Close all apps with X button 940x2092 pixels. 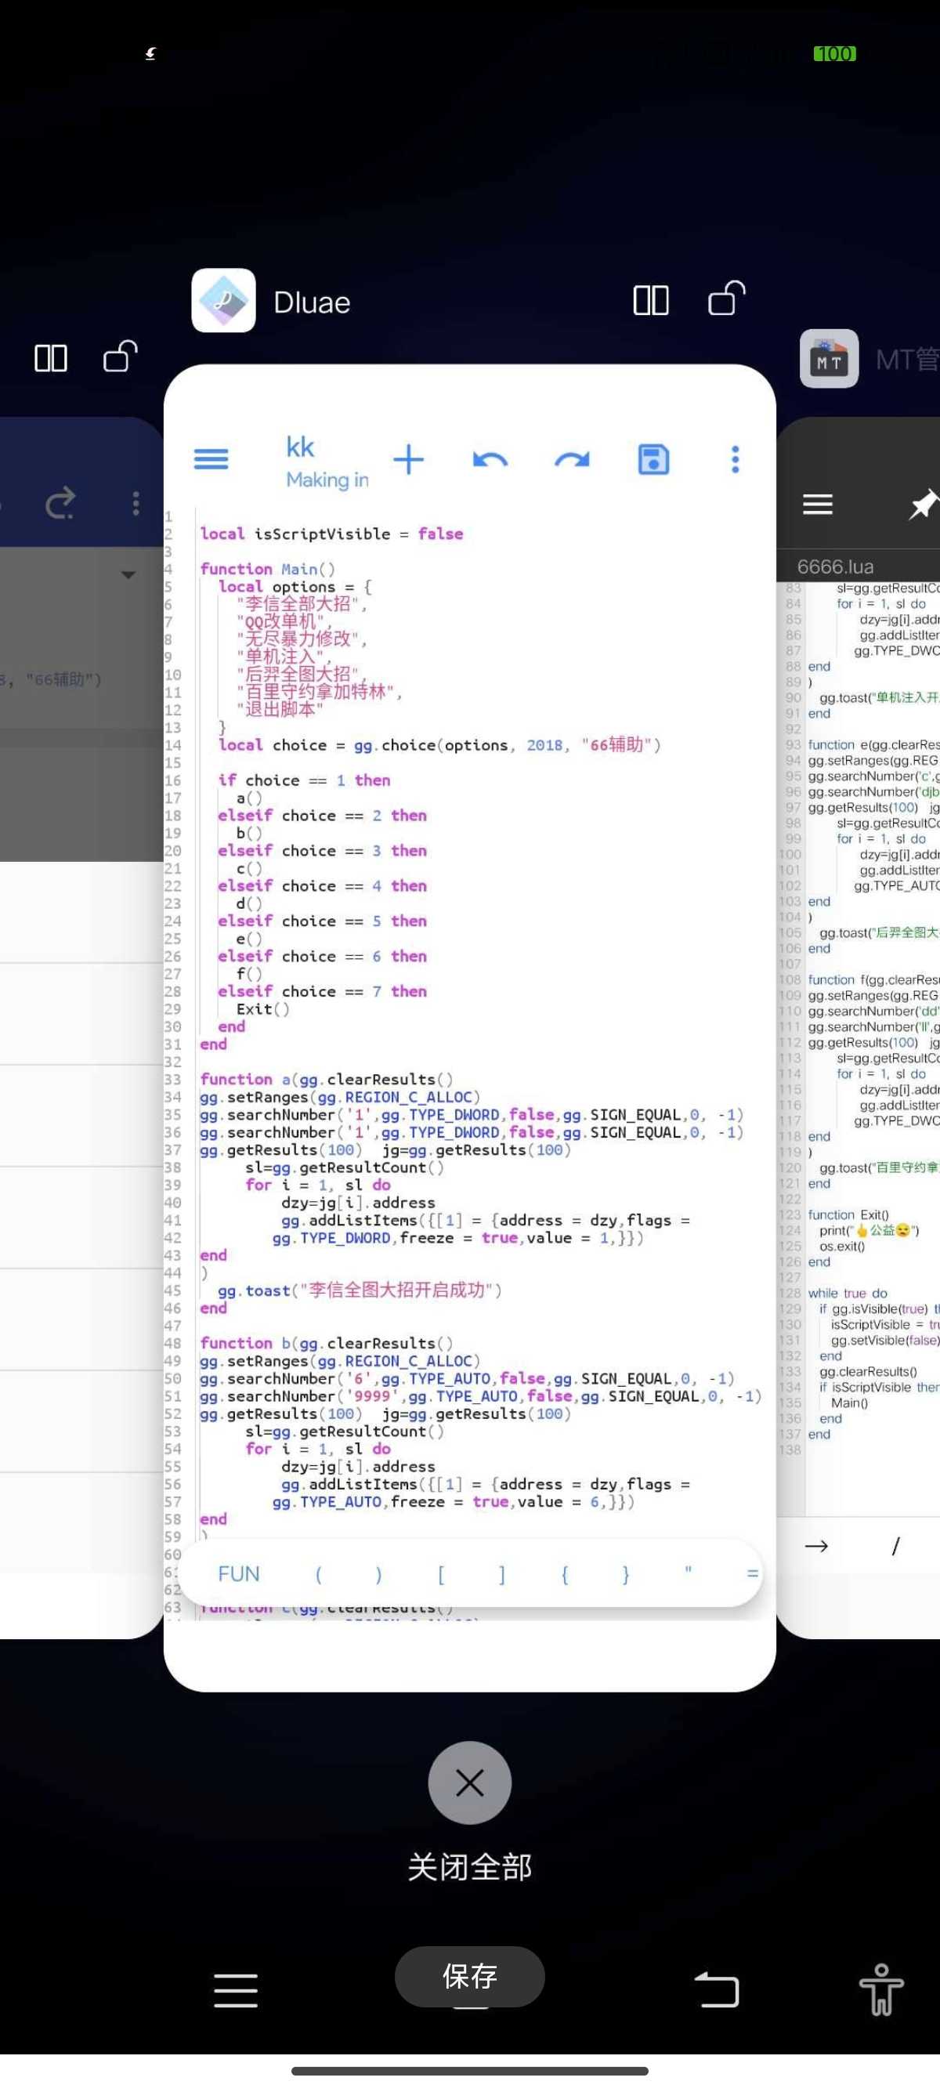pos(470,1783)
